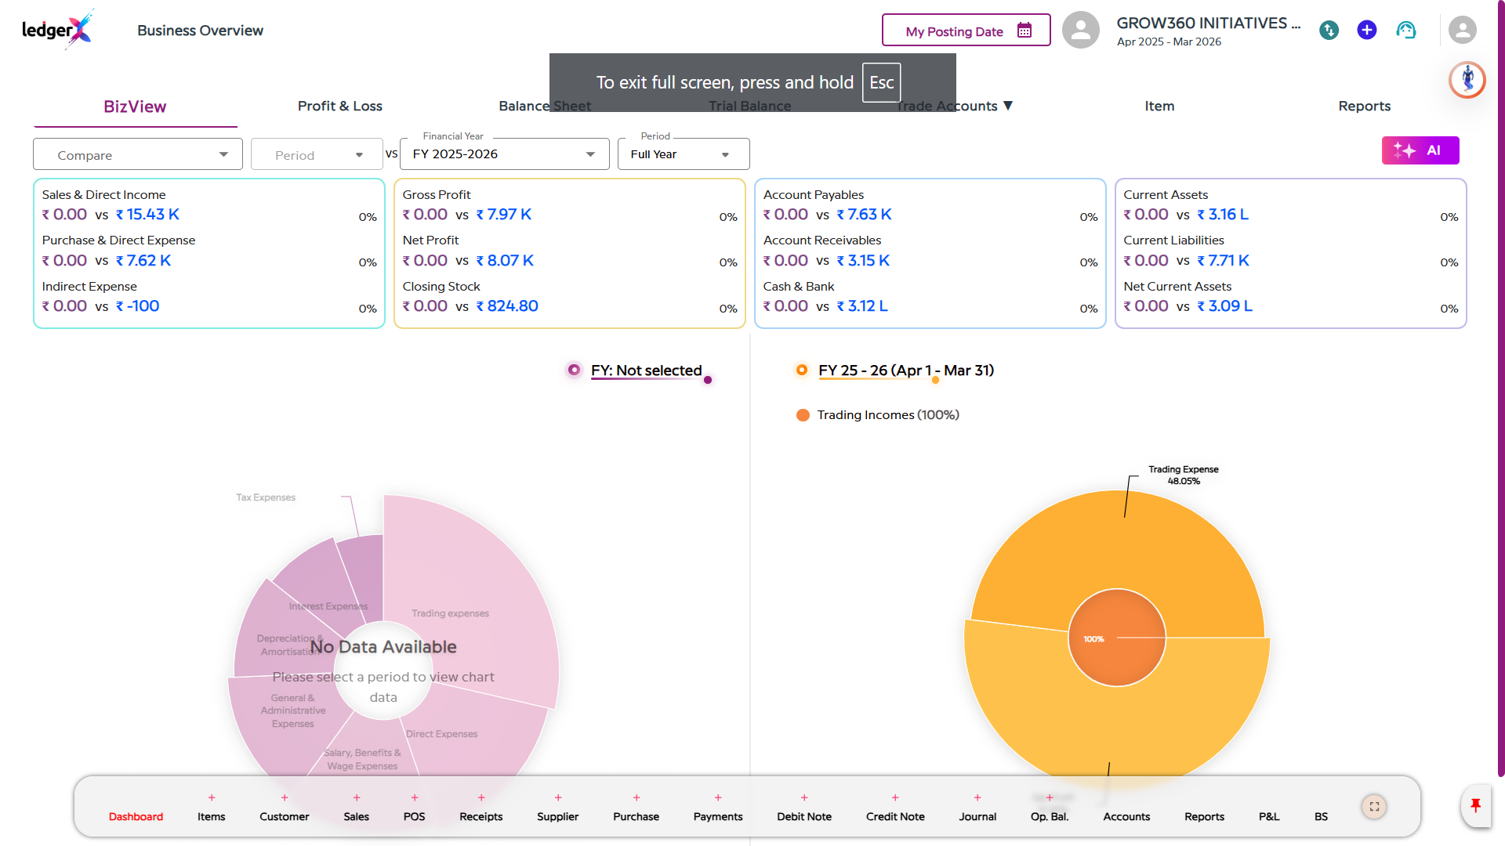This screenshot has height=846, width=1505.
Task: Click the plus icon above Op. Bal.
Action: click(x=1050, y=797)
